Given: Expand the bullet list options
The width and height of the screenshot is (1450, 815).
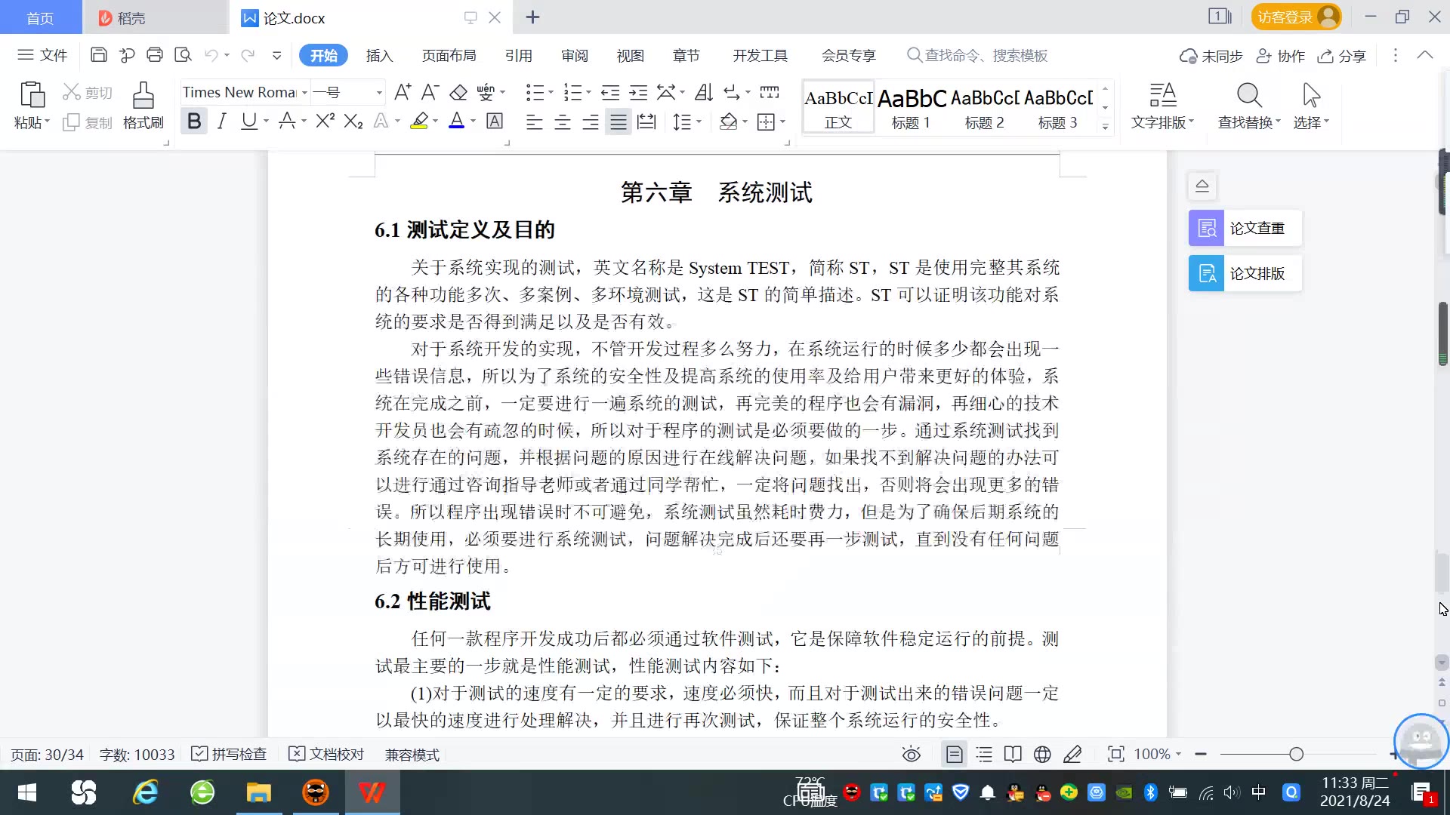Looking at the screenshot, I should tap(551, 92).
